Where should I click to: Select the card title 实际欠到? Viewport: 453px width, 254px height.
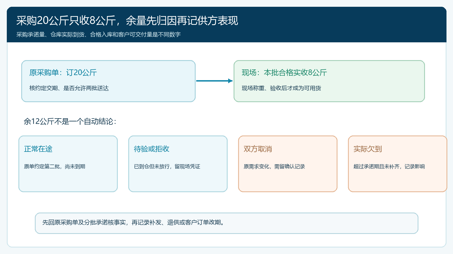click(x=368, y=149)
